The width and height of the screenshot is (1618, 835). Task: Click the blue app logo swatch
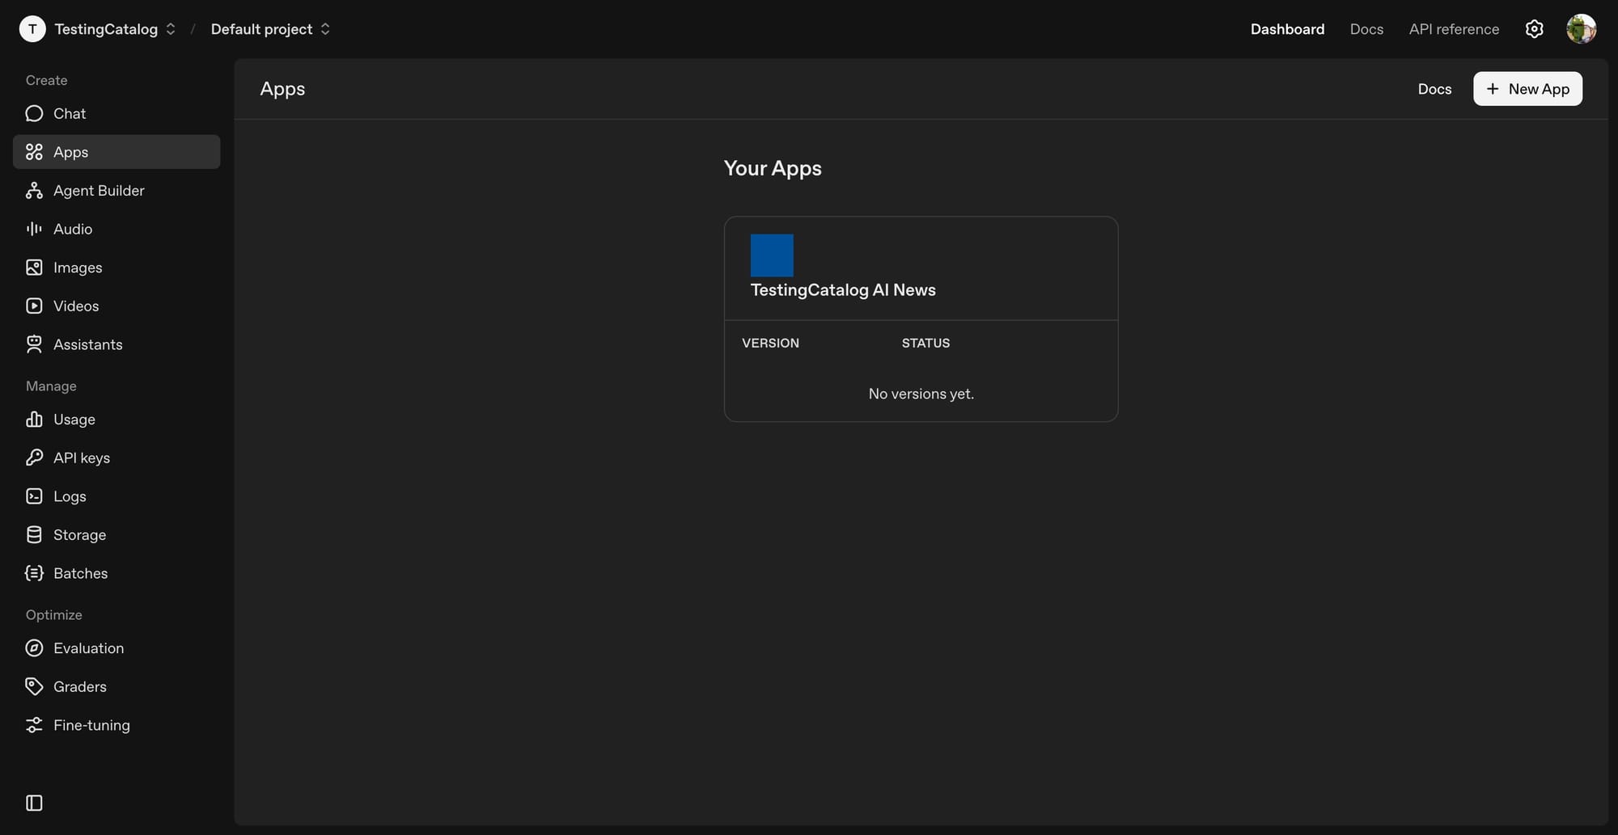pyautogui.click(x=772, y=254)
